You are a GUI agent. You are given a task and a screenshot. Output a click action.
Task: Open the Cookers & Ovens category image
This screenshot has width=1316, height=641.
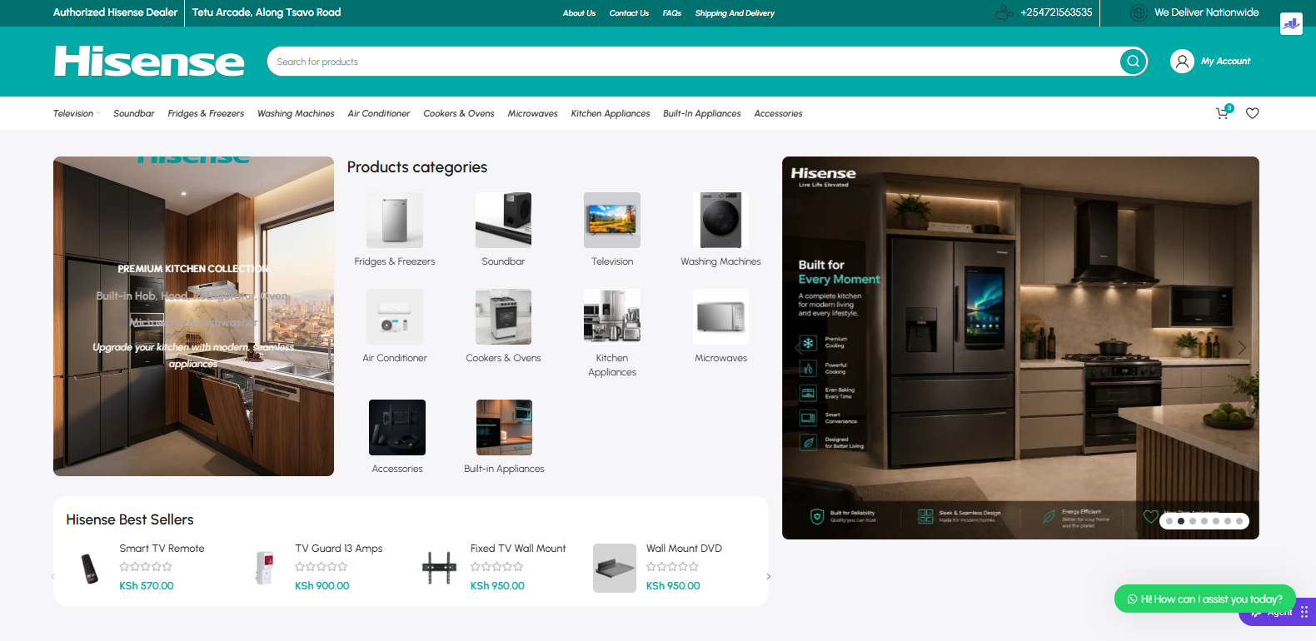(503, 316)
